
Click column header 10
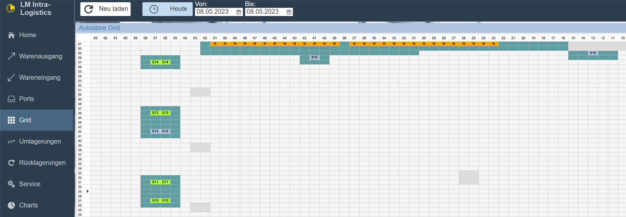tap(622, 38)
